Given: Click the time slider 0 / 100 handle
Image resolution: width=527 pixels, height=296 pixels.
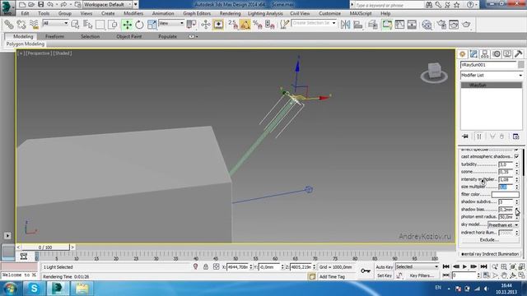Looking at the screenshot, I should pyautogui.click(x=45, y=247).
